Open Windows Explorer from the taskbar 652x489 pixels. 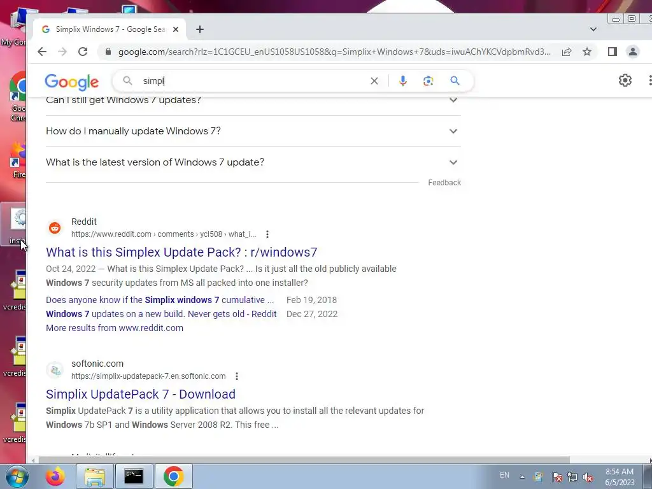click(95, 476)
